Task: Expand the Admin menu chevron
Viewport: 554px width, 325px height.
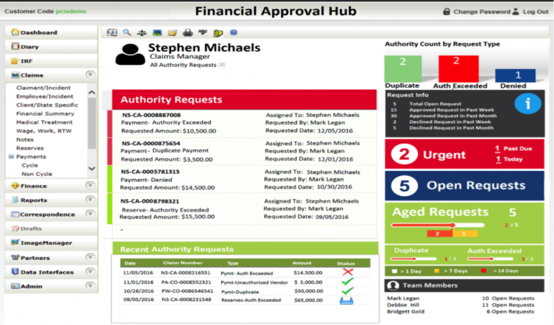Action: (x=90, y=285)
